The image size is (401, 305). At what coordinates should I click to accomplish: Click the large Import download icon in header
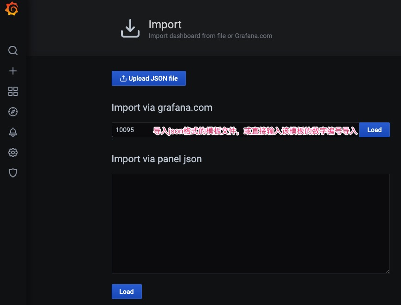pos(130,28)
